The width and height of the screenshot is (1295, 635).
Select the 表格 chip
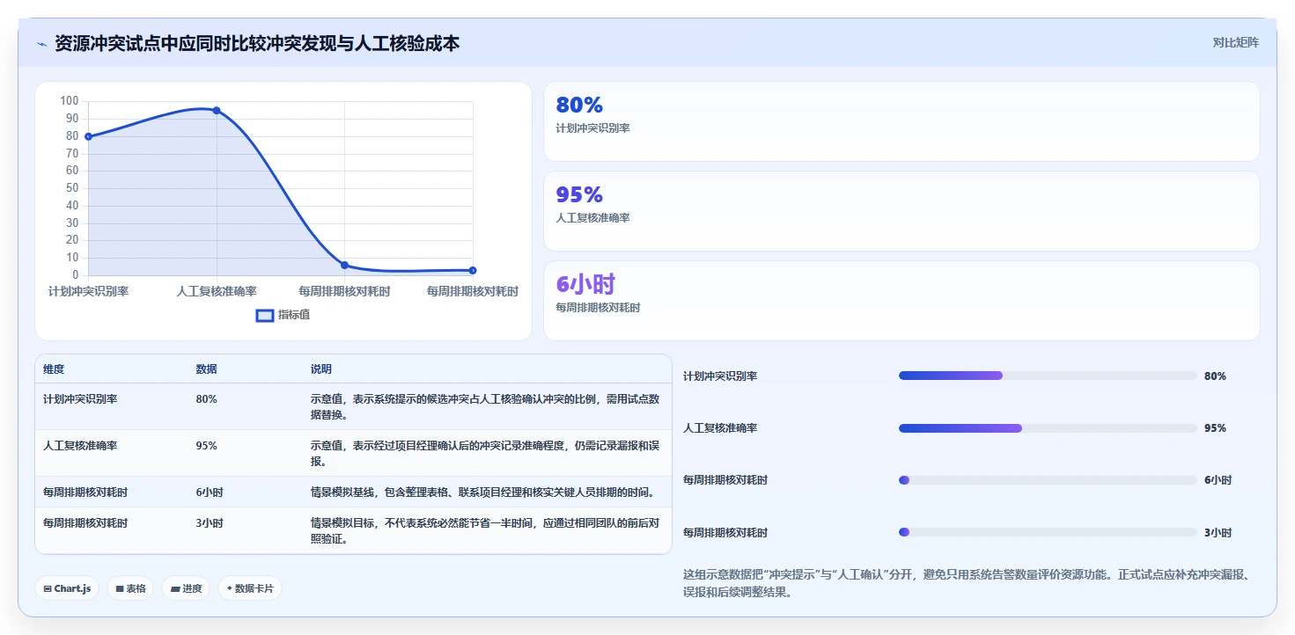click(x=130, y=588)
